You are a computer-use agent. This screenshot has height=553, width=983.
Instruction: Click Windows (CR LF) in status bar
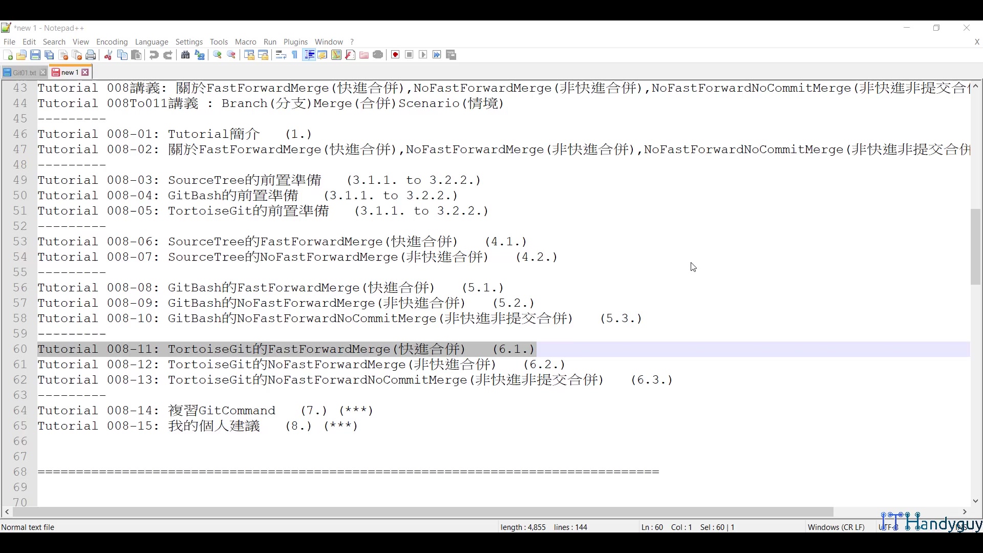836,527
